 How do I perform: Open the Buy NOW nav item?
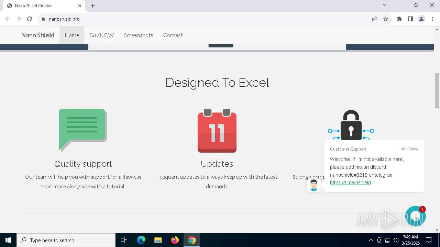tap(102, 35)
